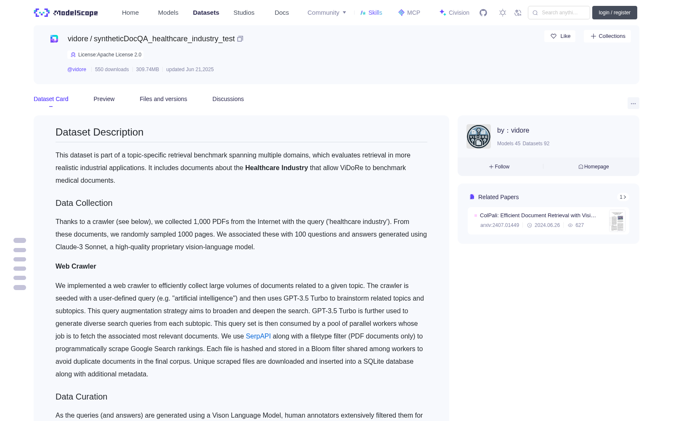Open the MCP link
This screenshot has height=421, width=673.
[409, 13]
